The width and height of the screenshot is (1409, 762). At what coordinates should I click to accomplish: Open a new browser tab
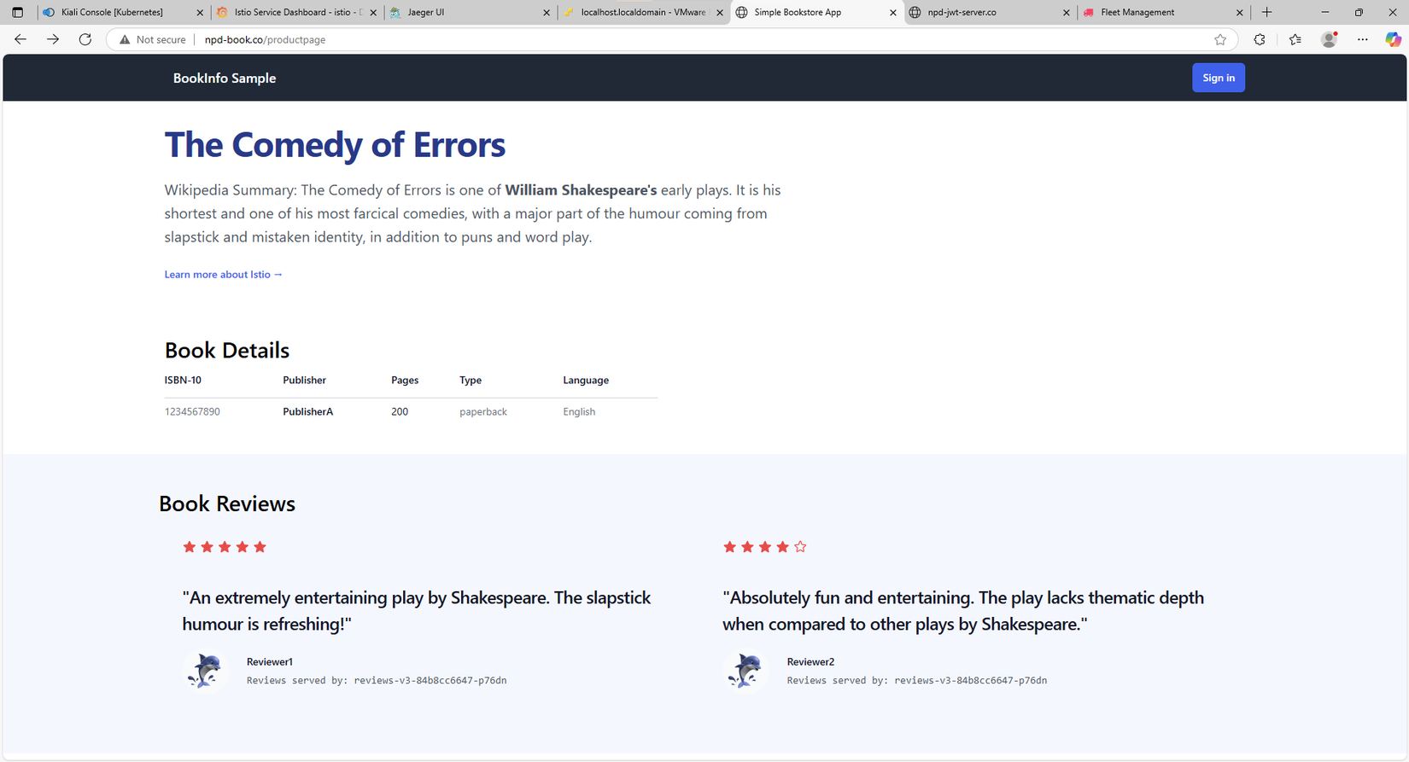click(x=1267, y=13)
